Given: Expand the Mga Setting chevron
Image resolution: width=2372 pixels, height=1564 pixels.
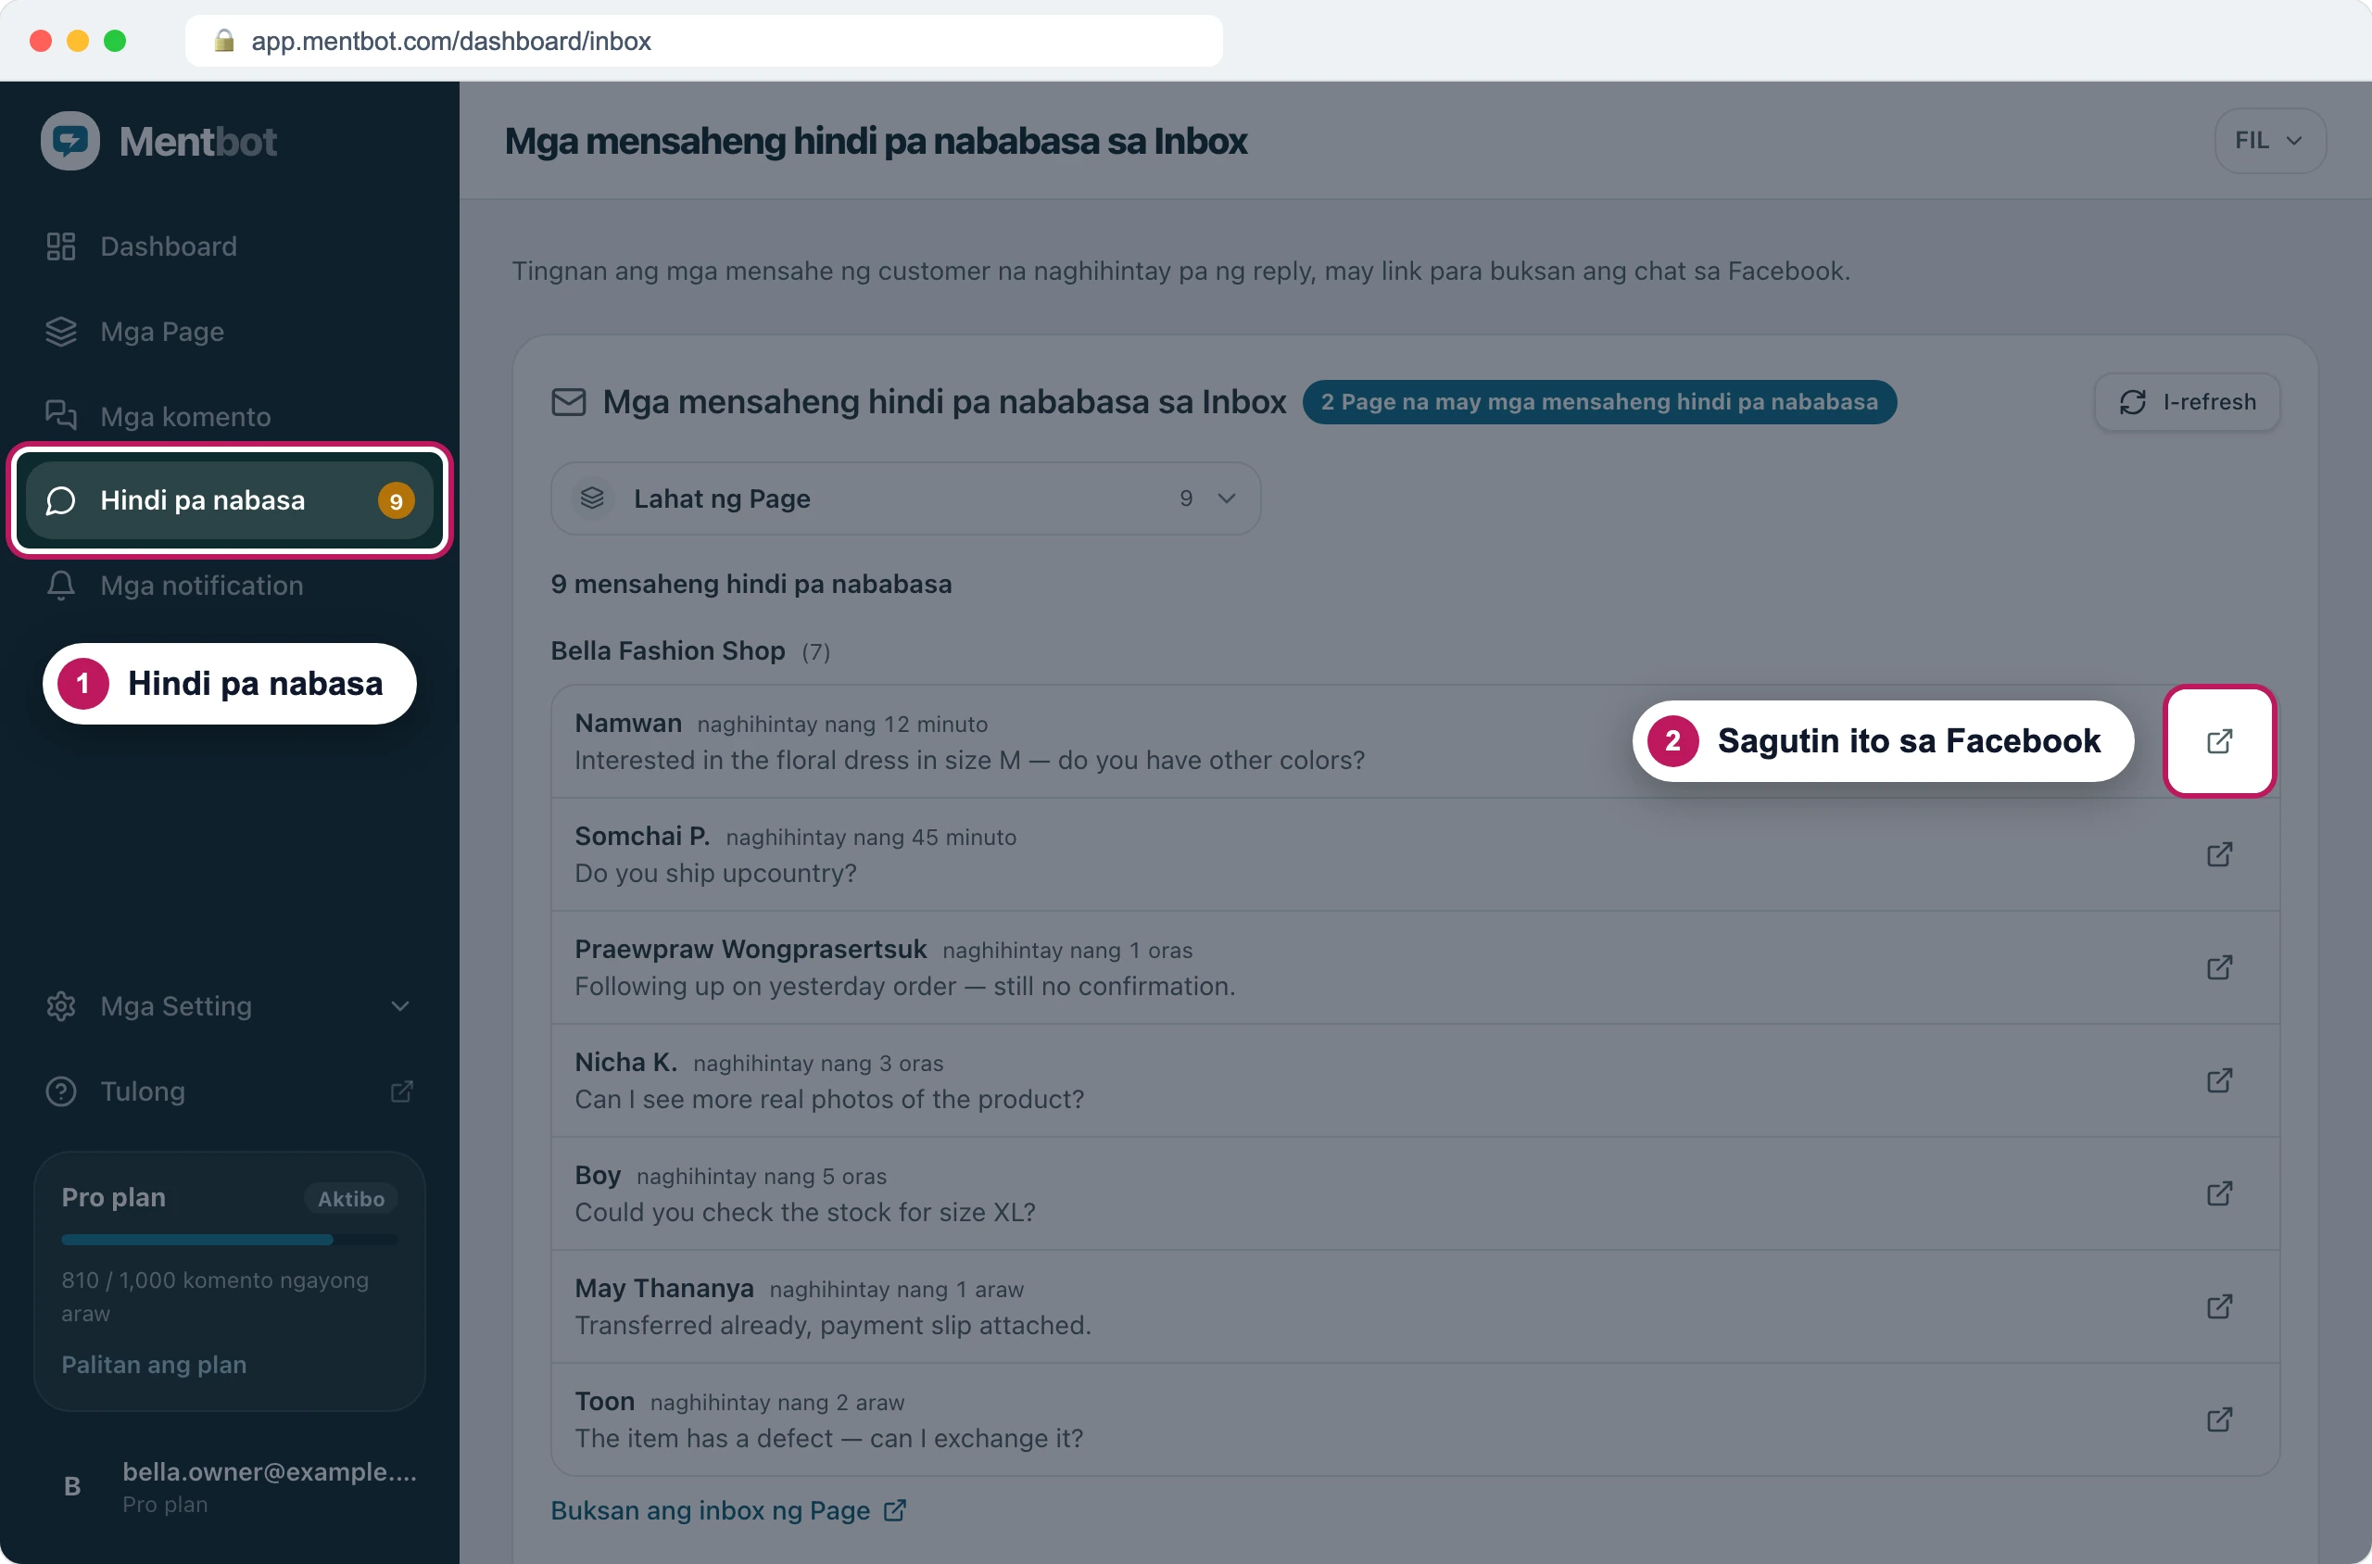Looking at the screenshot, I should click(x=400, y=1006).
